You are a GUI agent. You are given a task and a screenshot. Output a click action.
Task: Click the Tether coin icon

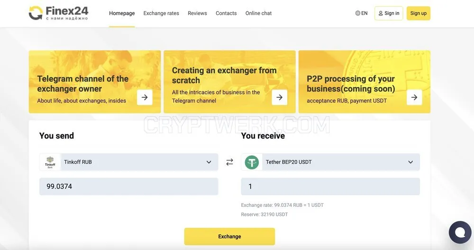pos(252,162)
